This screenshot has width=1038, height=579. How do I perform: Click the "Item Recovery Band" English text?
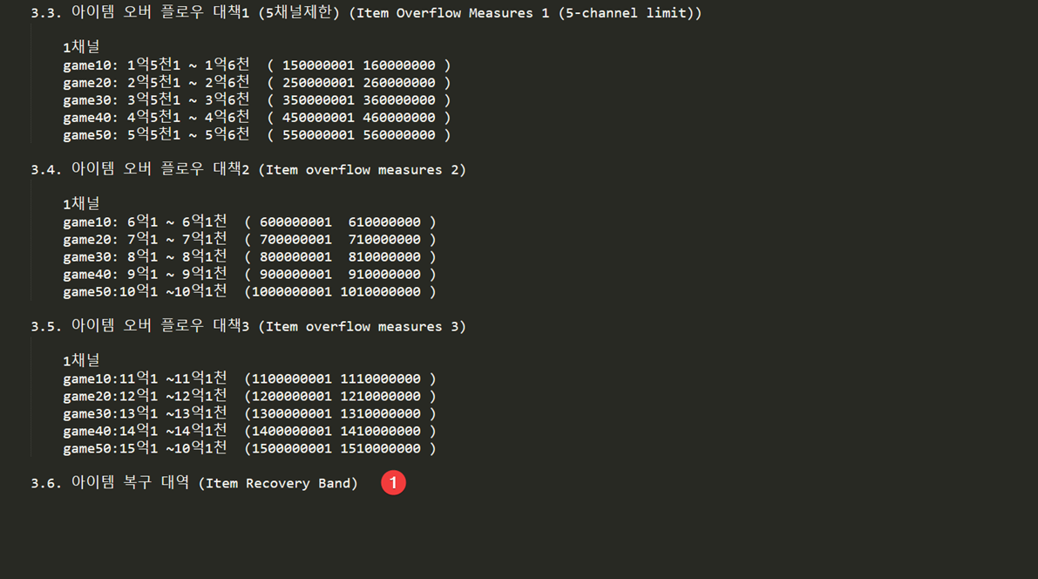(x=278, y=483)
